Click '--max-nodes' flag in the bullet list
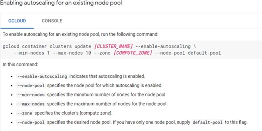The image size is (262, 131). (31, 104)
